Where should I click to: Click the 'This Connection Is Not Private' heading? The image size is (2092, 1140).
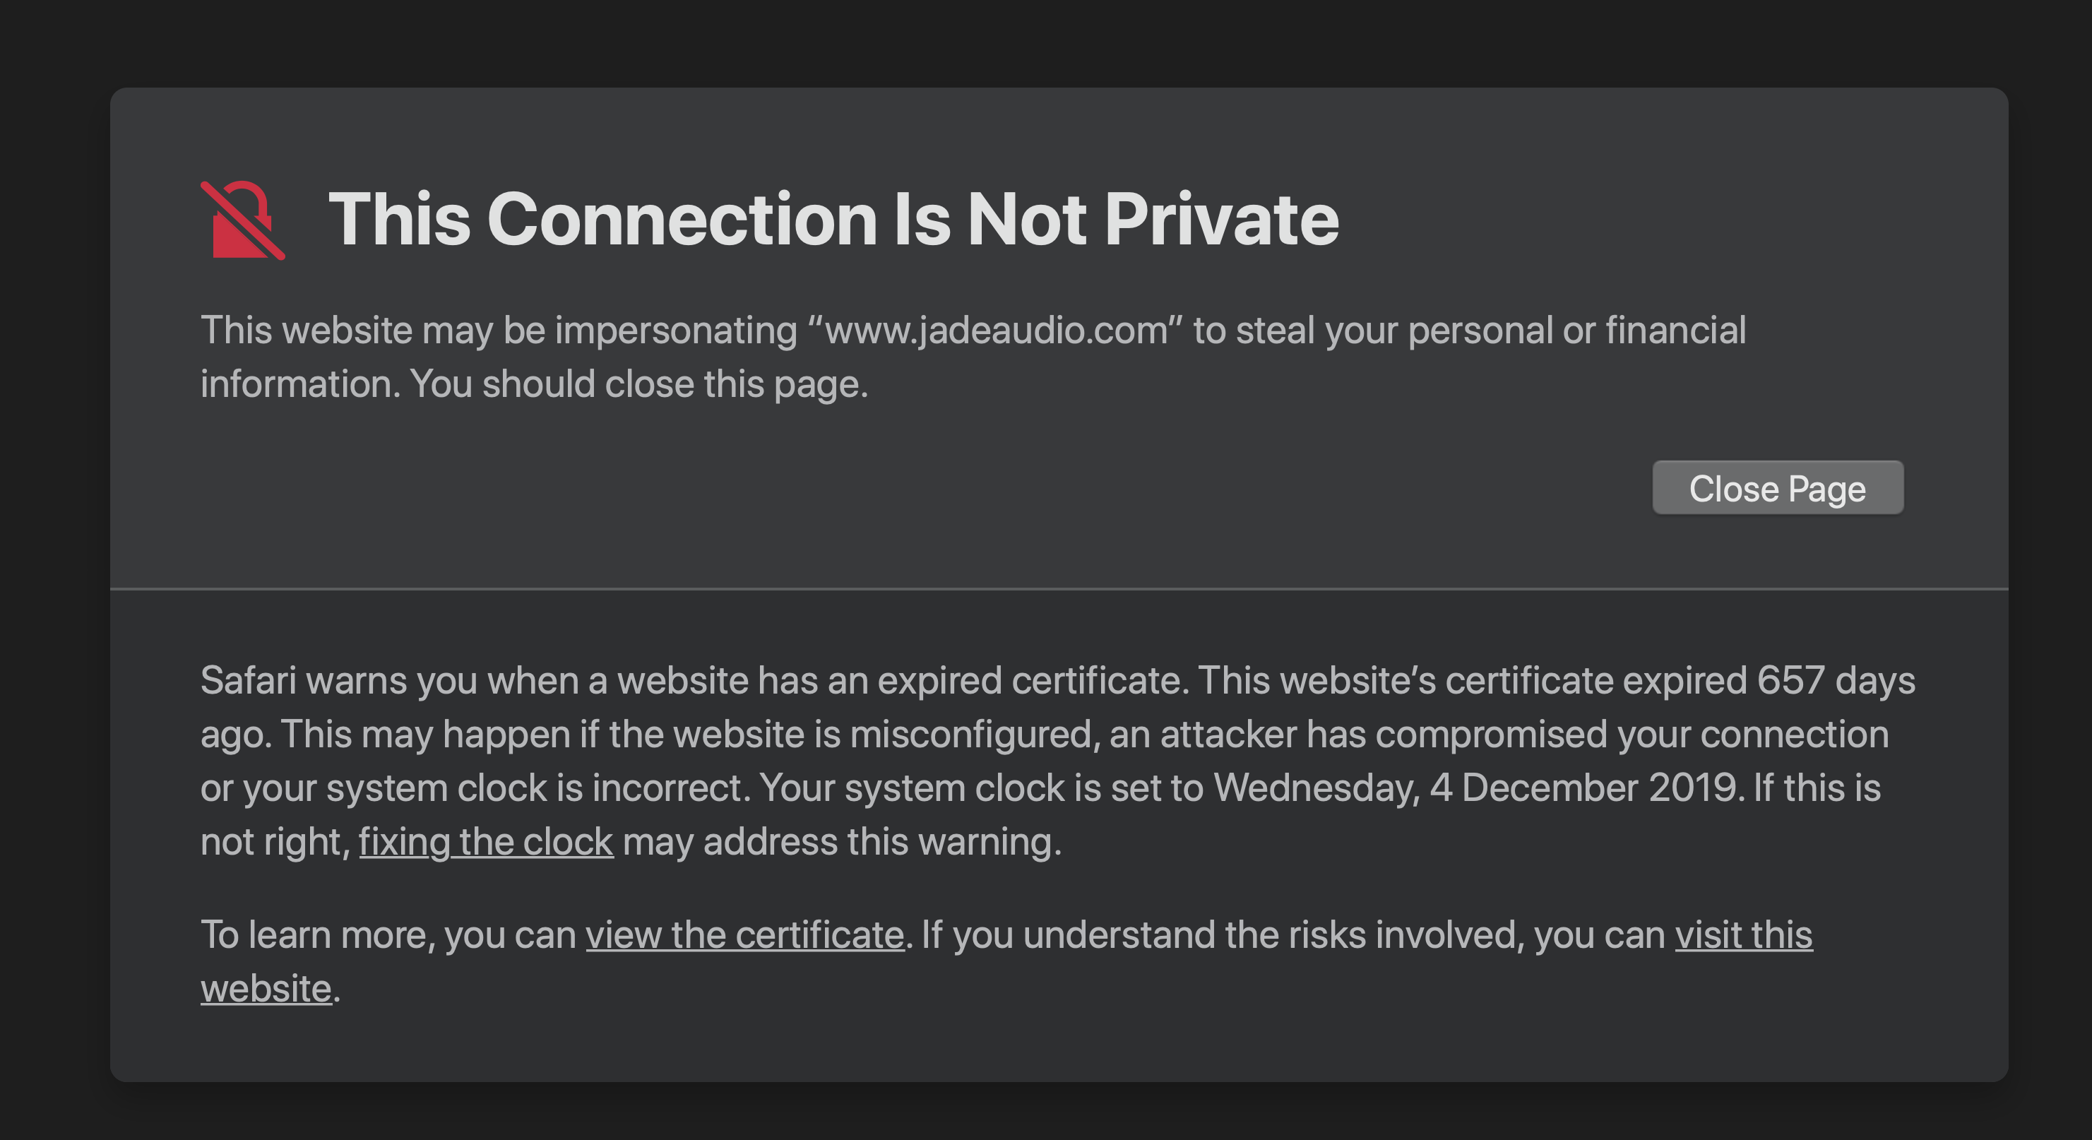point(833,219)
